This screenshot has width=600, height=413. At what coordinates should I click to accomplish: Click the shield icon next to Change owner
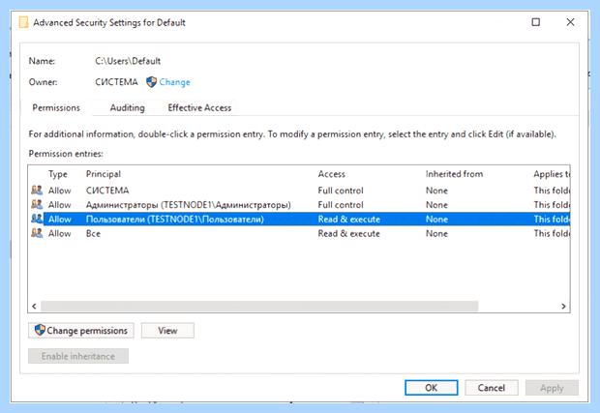[x=152, y=82]
